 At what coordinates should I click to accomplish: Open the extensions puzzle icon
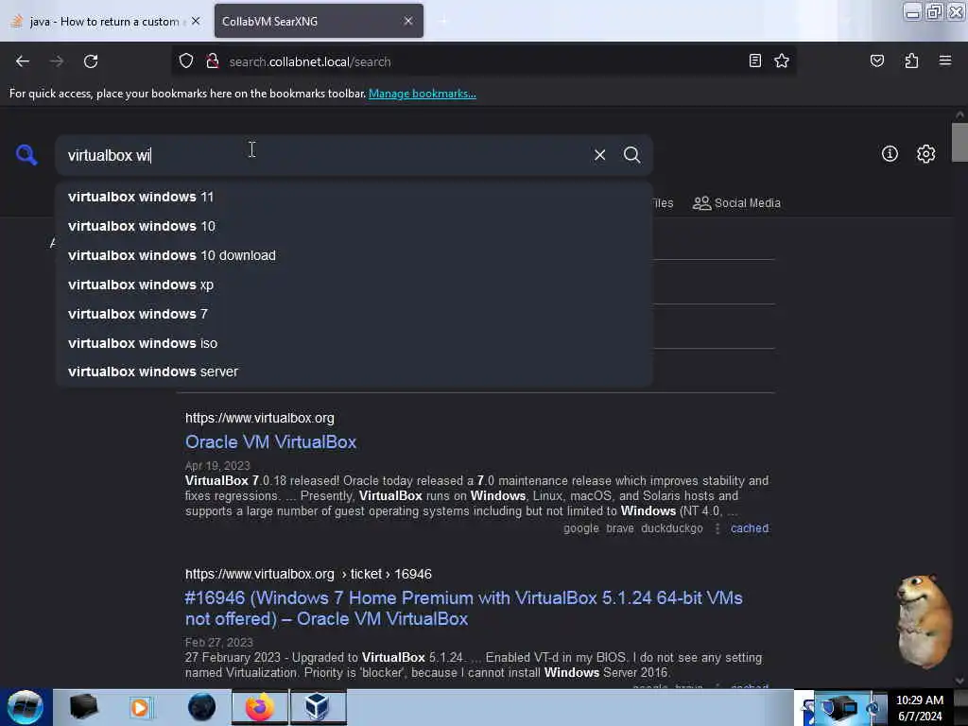[x=911, y=60]
